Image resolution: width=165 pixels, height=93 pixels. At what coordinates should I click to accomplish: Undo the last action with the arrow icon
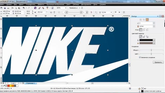click(x=24, y=8)
